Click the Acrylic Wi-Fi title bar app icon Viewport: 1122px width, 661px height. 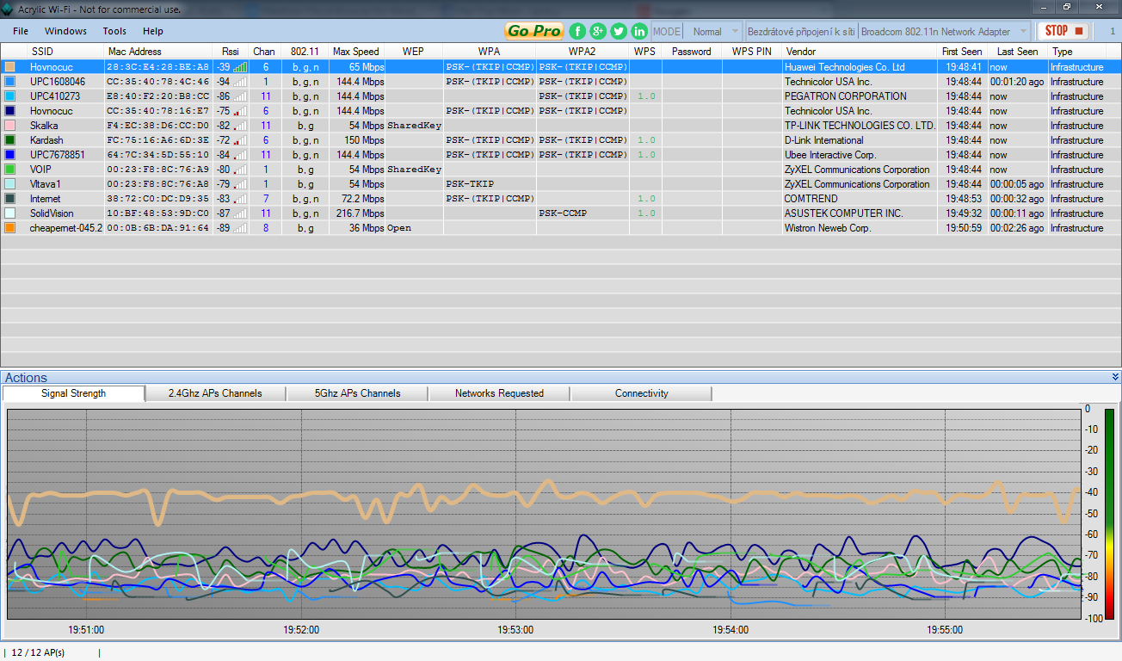pyautogui.click(x=8, y=8)
